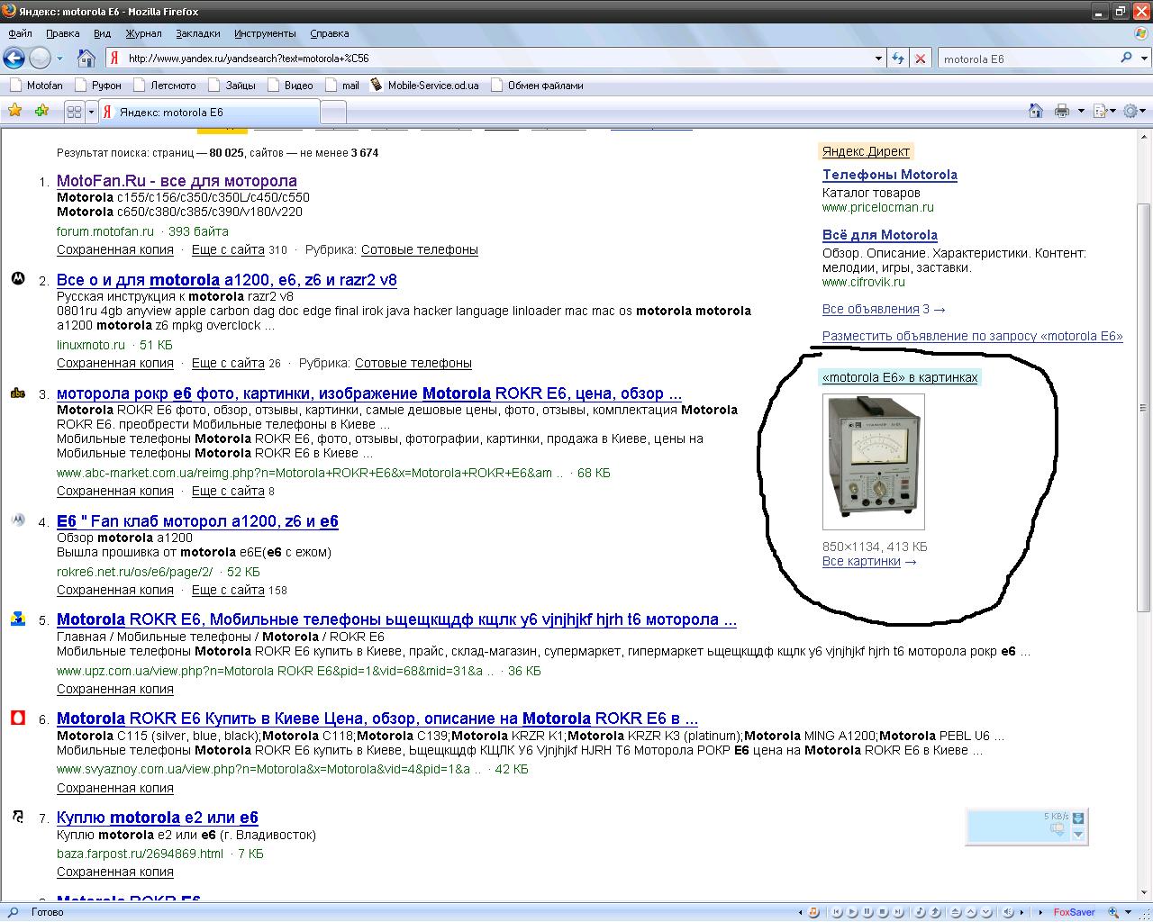Stop playback in the status bar player
Viewport: 1153px width, 922px height.
(883, 912)
